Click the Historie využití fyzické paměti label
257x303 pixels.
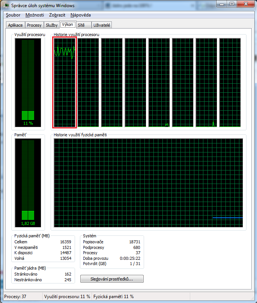[80, 135]
